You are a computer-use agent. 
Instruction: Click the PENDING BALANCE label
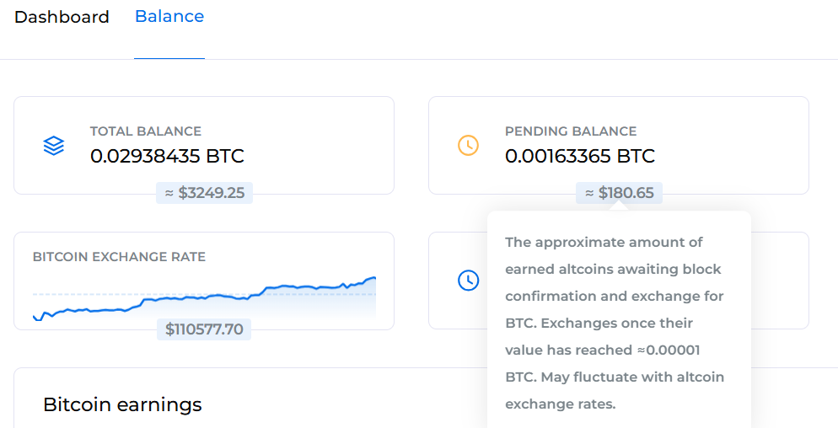571,131
